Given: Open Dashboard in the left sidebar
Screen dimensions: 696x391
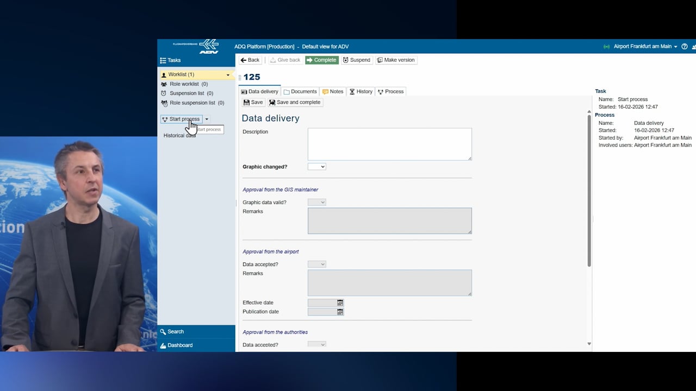Looking at the screenshot, I should 180,345.
